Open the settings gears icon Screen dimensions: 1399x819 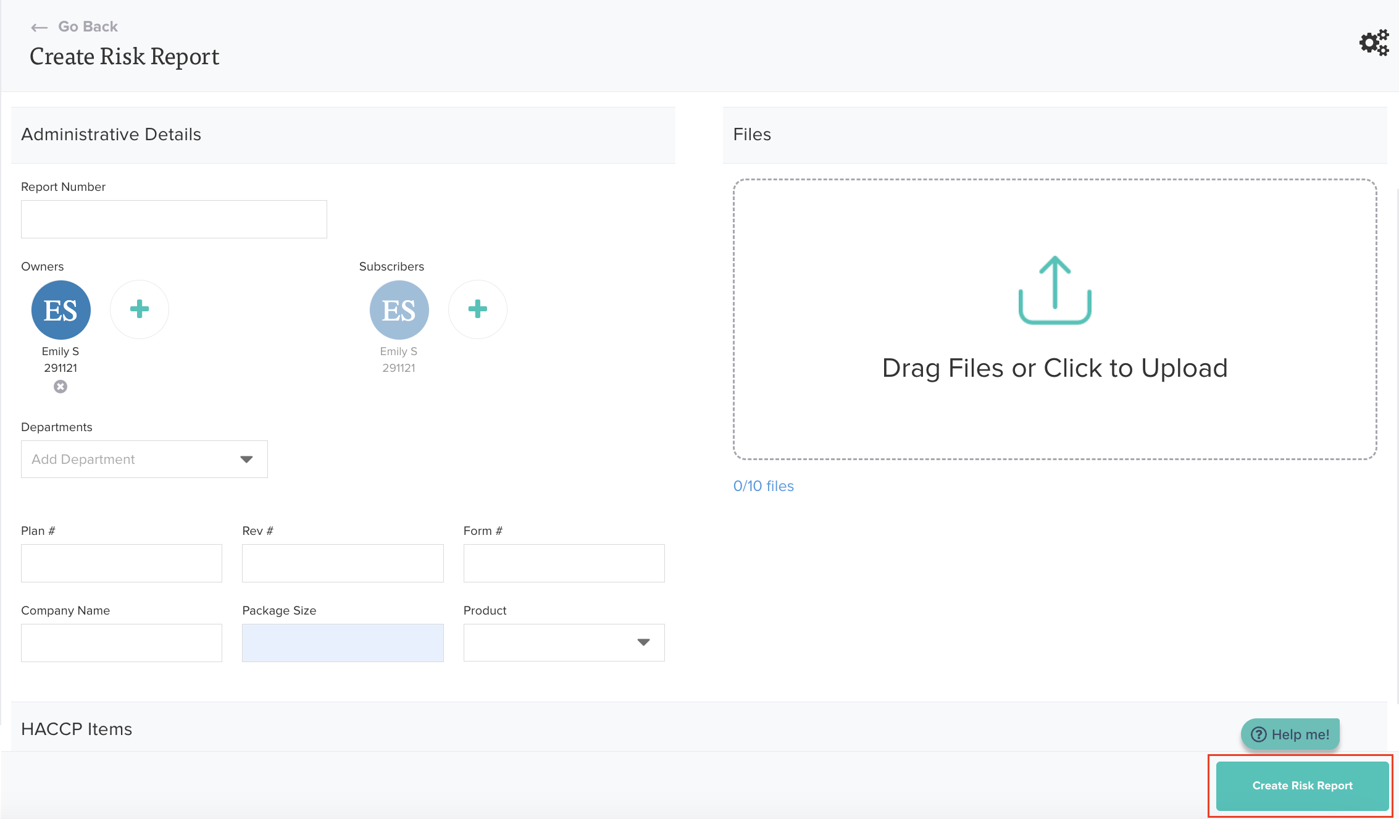(x=1373, y=43)
